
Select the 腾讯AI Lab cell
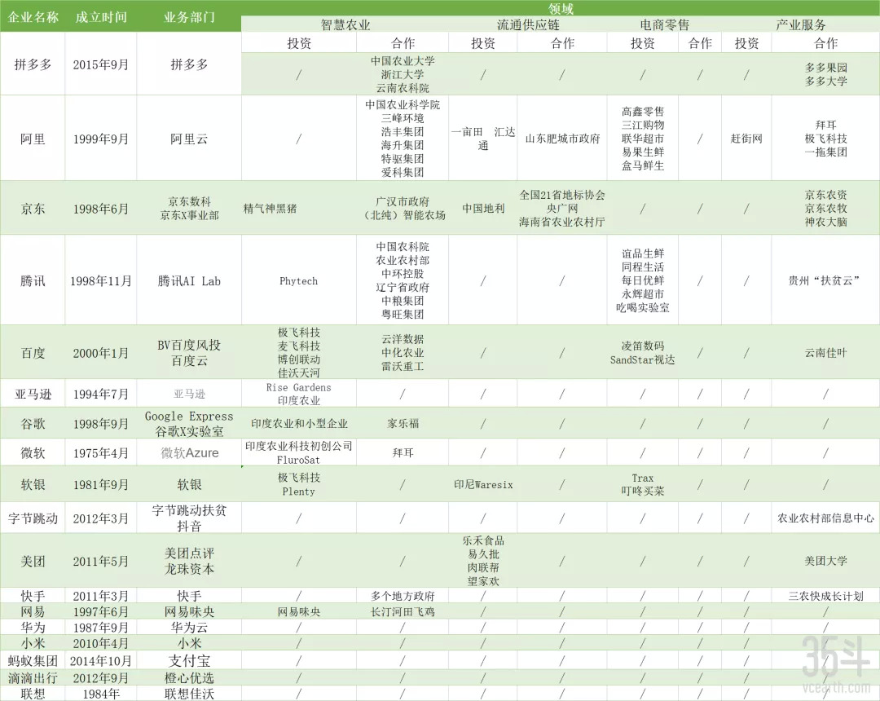(189, 281)
